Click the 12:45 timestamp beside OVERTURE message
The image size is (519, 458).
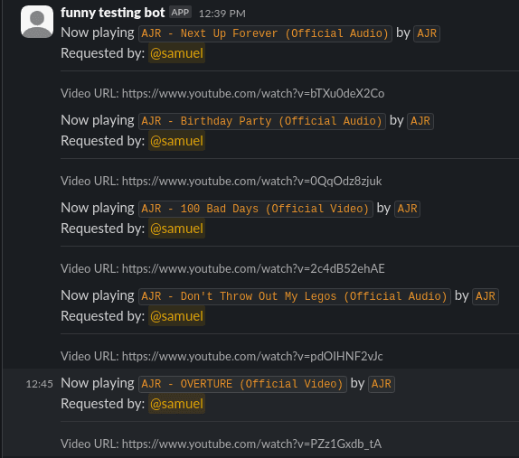click(x=40, y=384)
